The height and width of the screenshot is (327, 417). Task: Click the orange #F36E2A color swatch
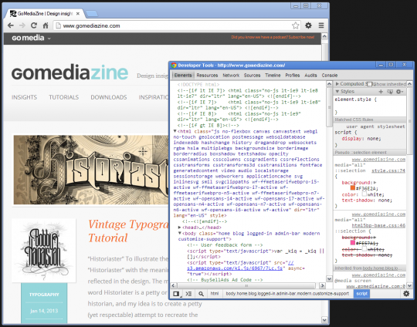point(353,188)
